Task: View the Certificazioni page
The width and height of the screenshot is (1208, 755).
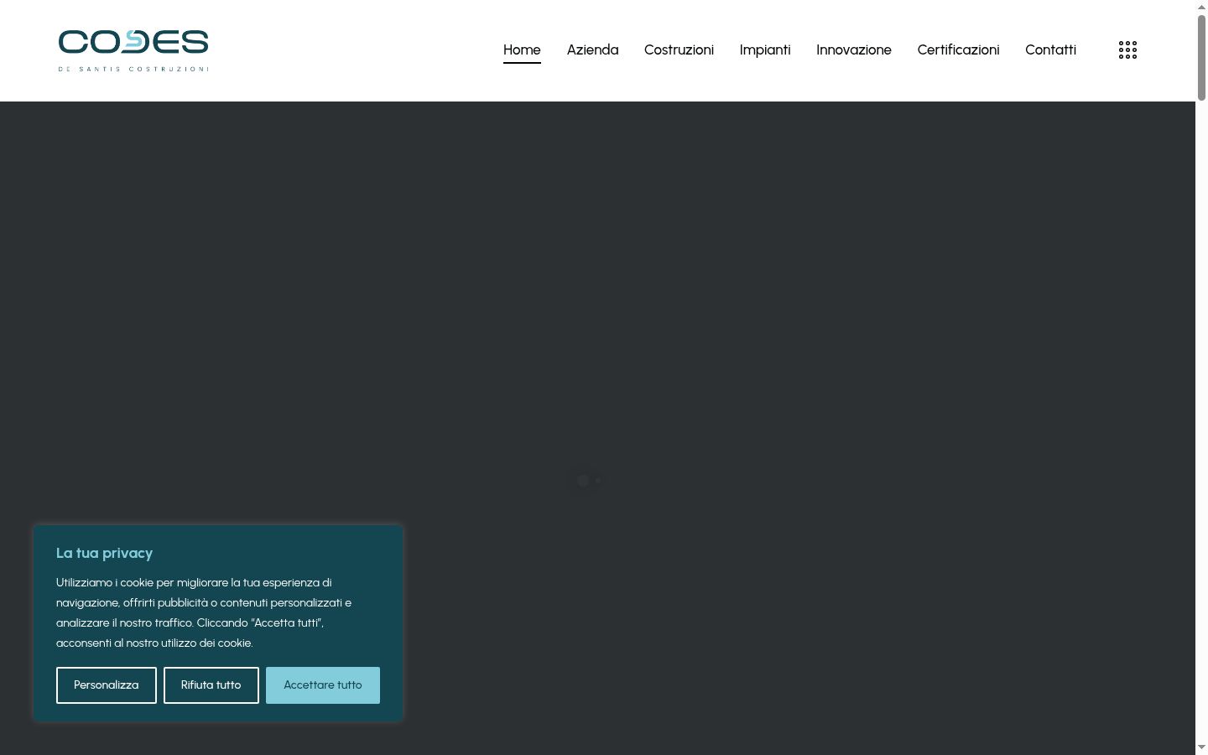Action: tap(958, 50)
